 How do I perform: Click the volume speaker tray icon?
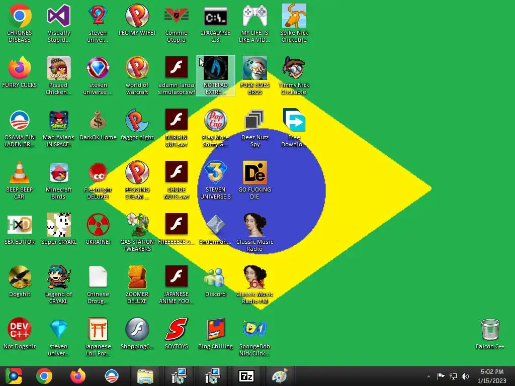pos(465,376)
